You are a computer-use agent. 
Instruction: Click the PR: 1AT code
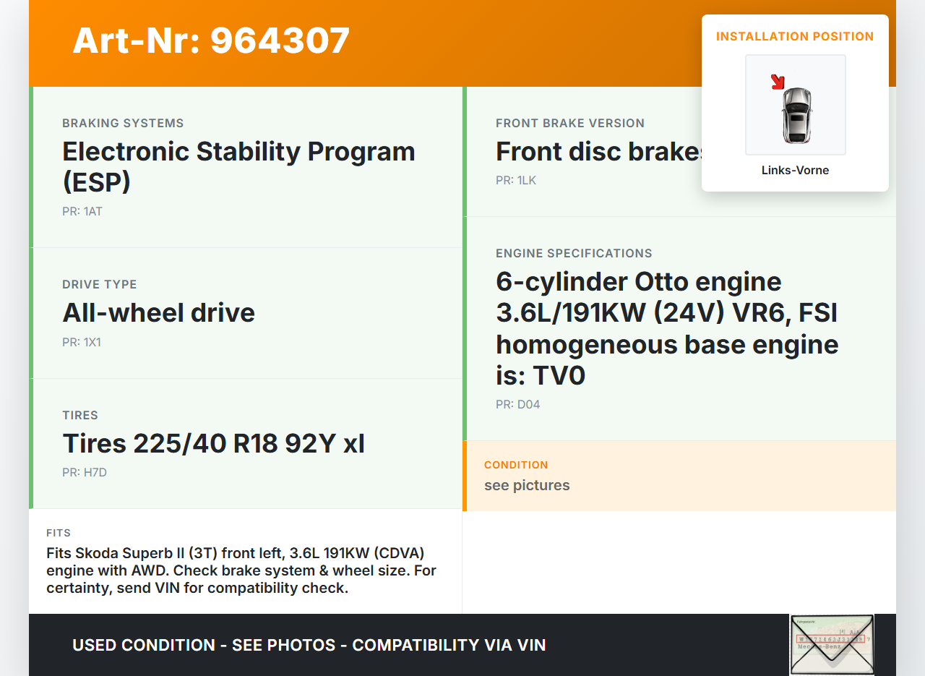click(82, 212)
